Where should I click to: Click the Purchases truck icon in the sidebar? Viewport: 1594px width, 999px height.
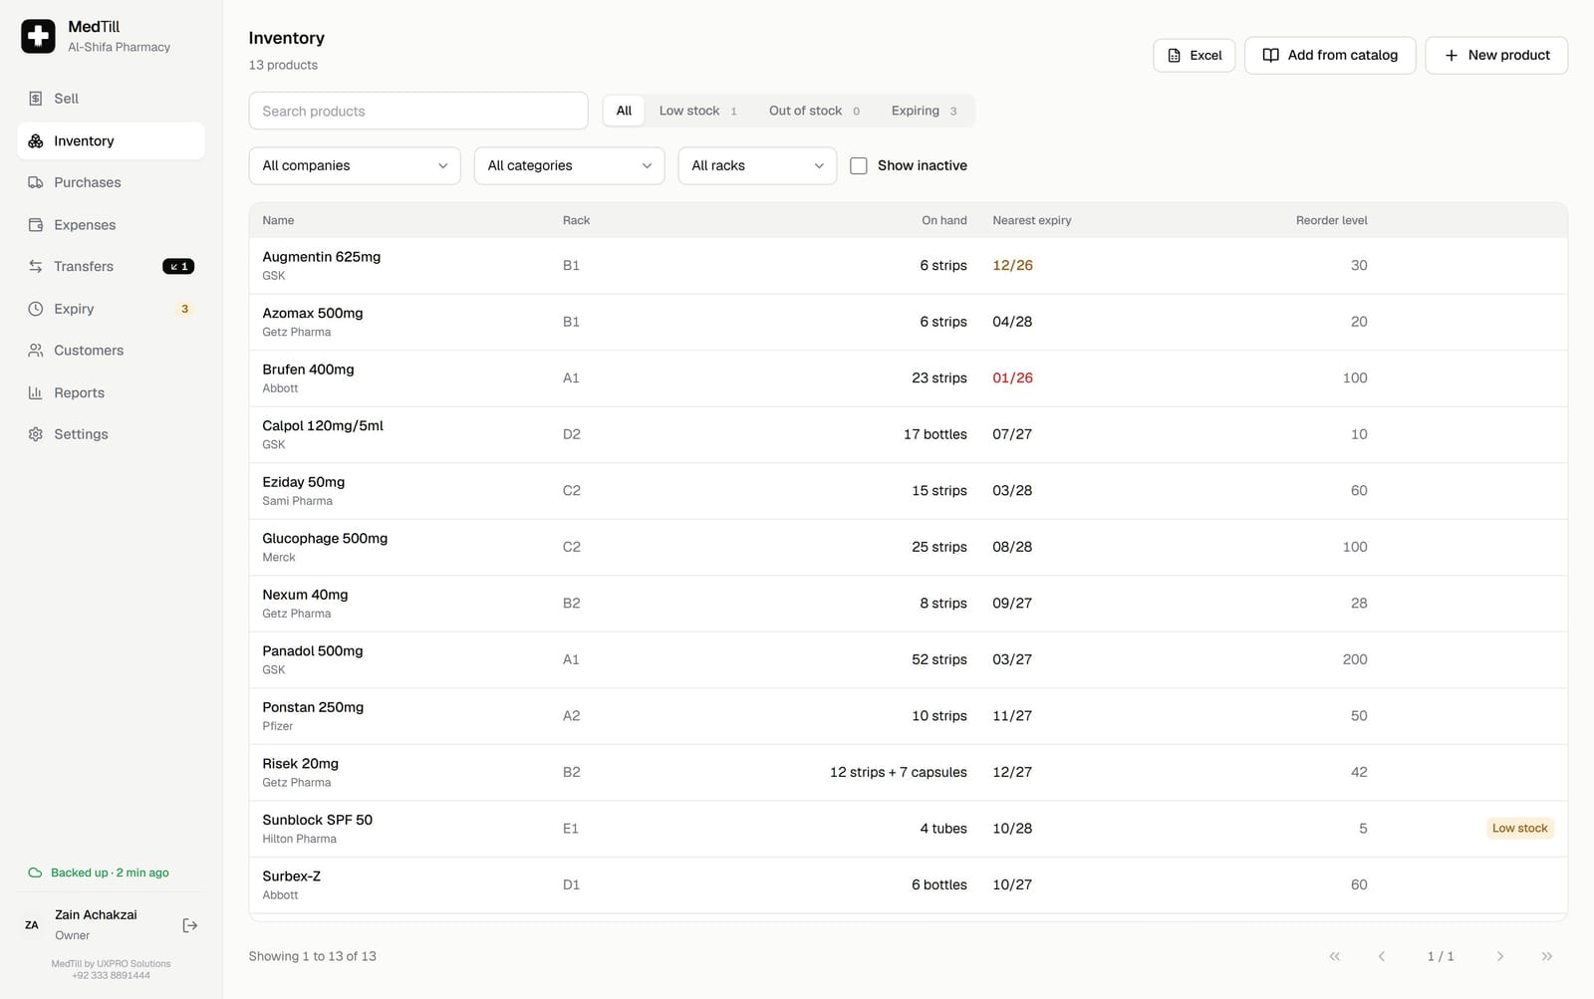36,182
